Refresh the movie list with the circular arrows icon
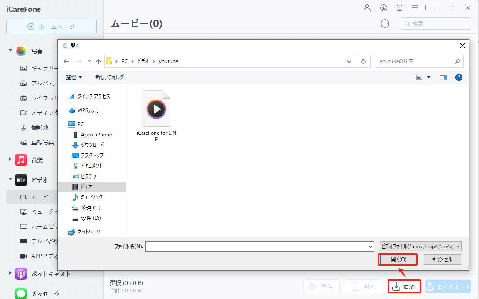The width and height of the screenshot is (479, 299). (385, 23)
